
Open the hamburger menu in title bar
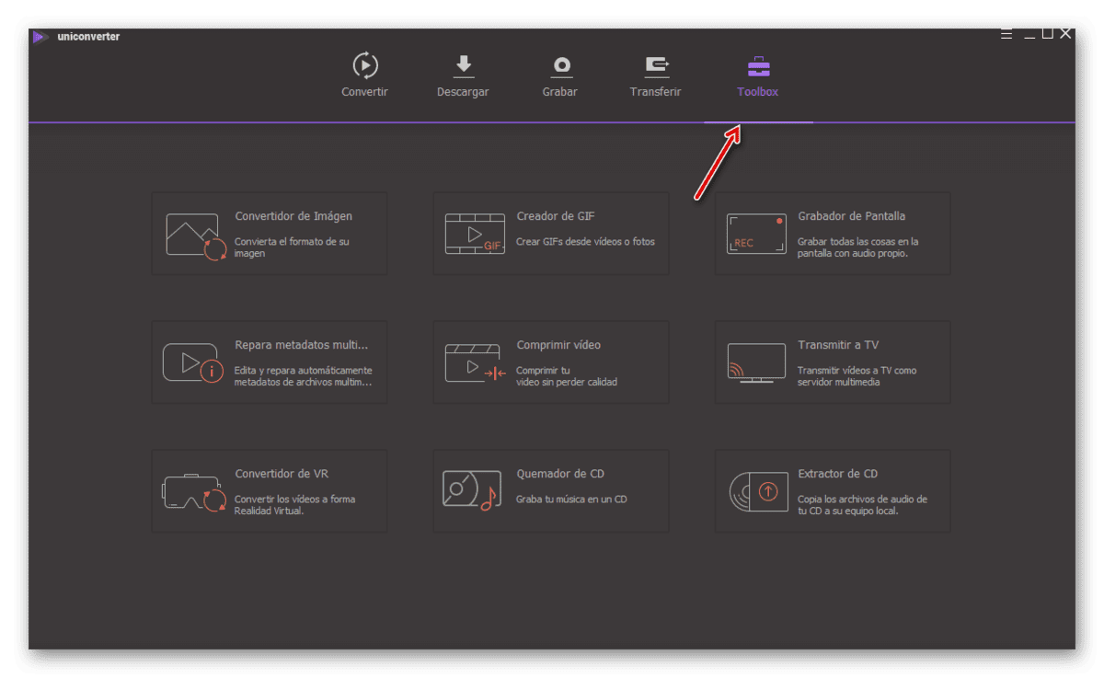[x=1007, y=34]
